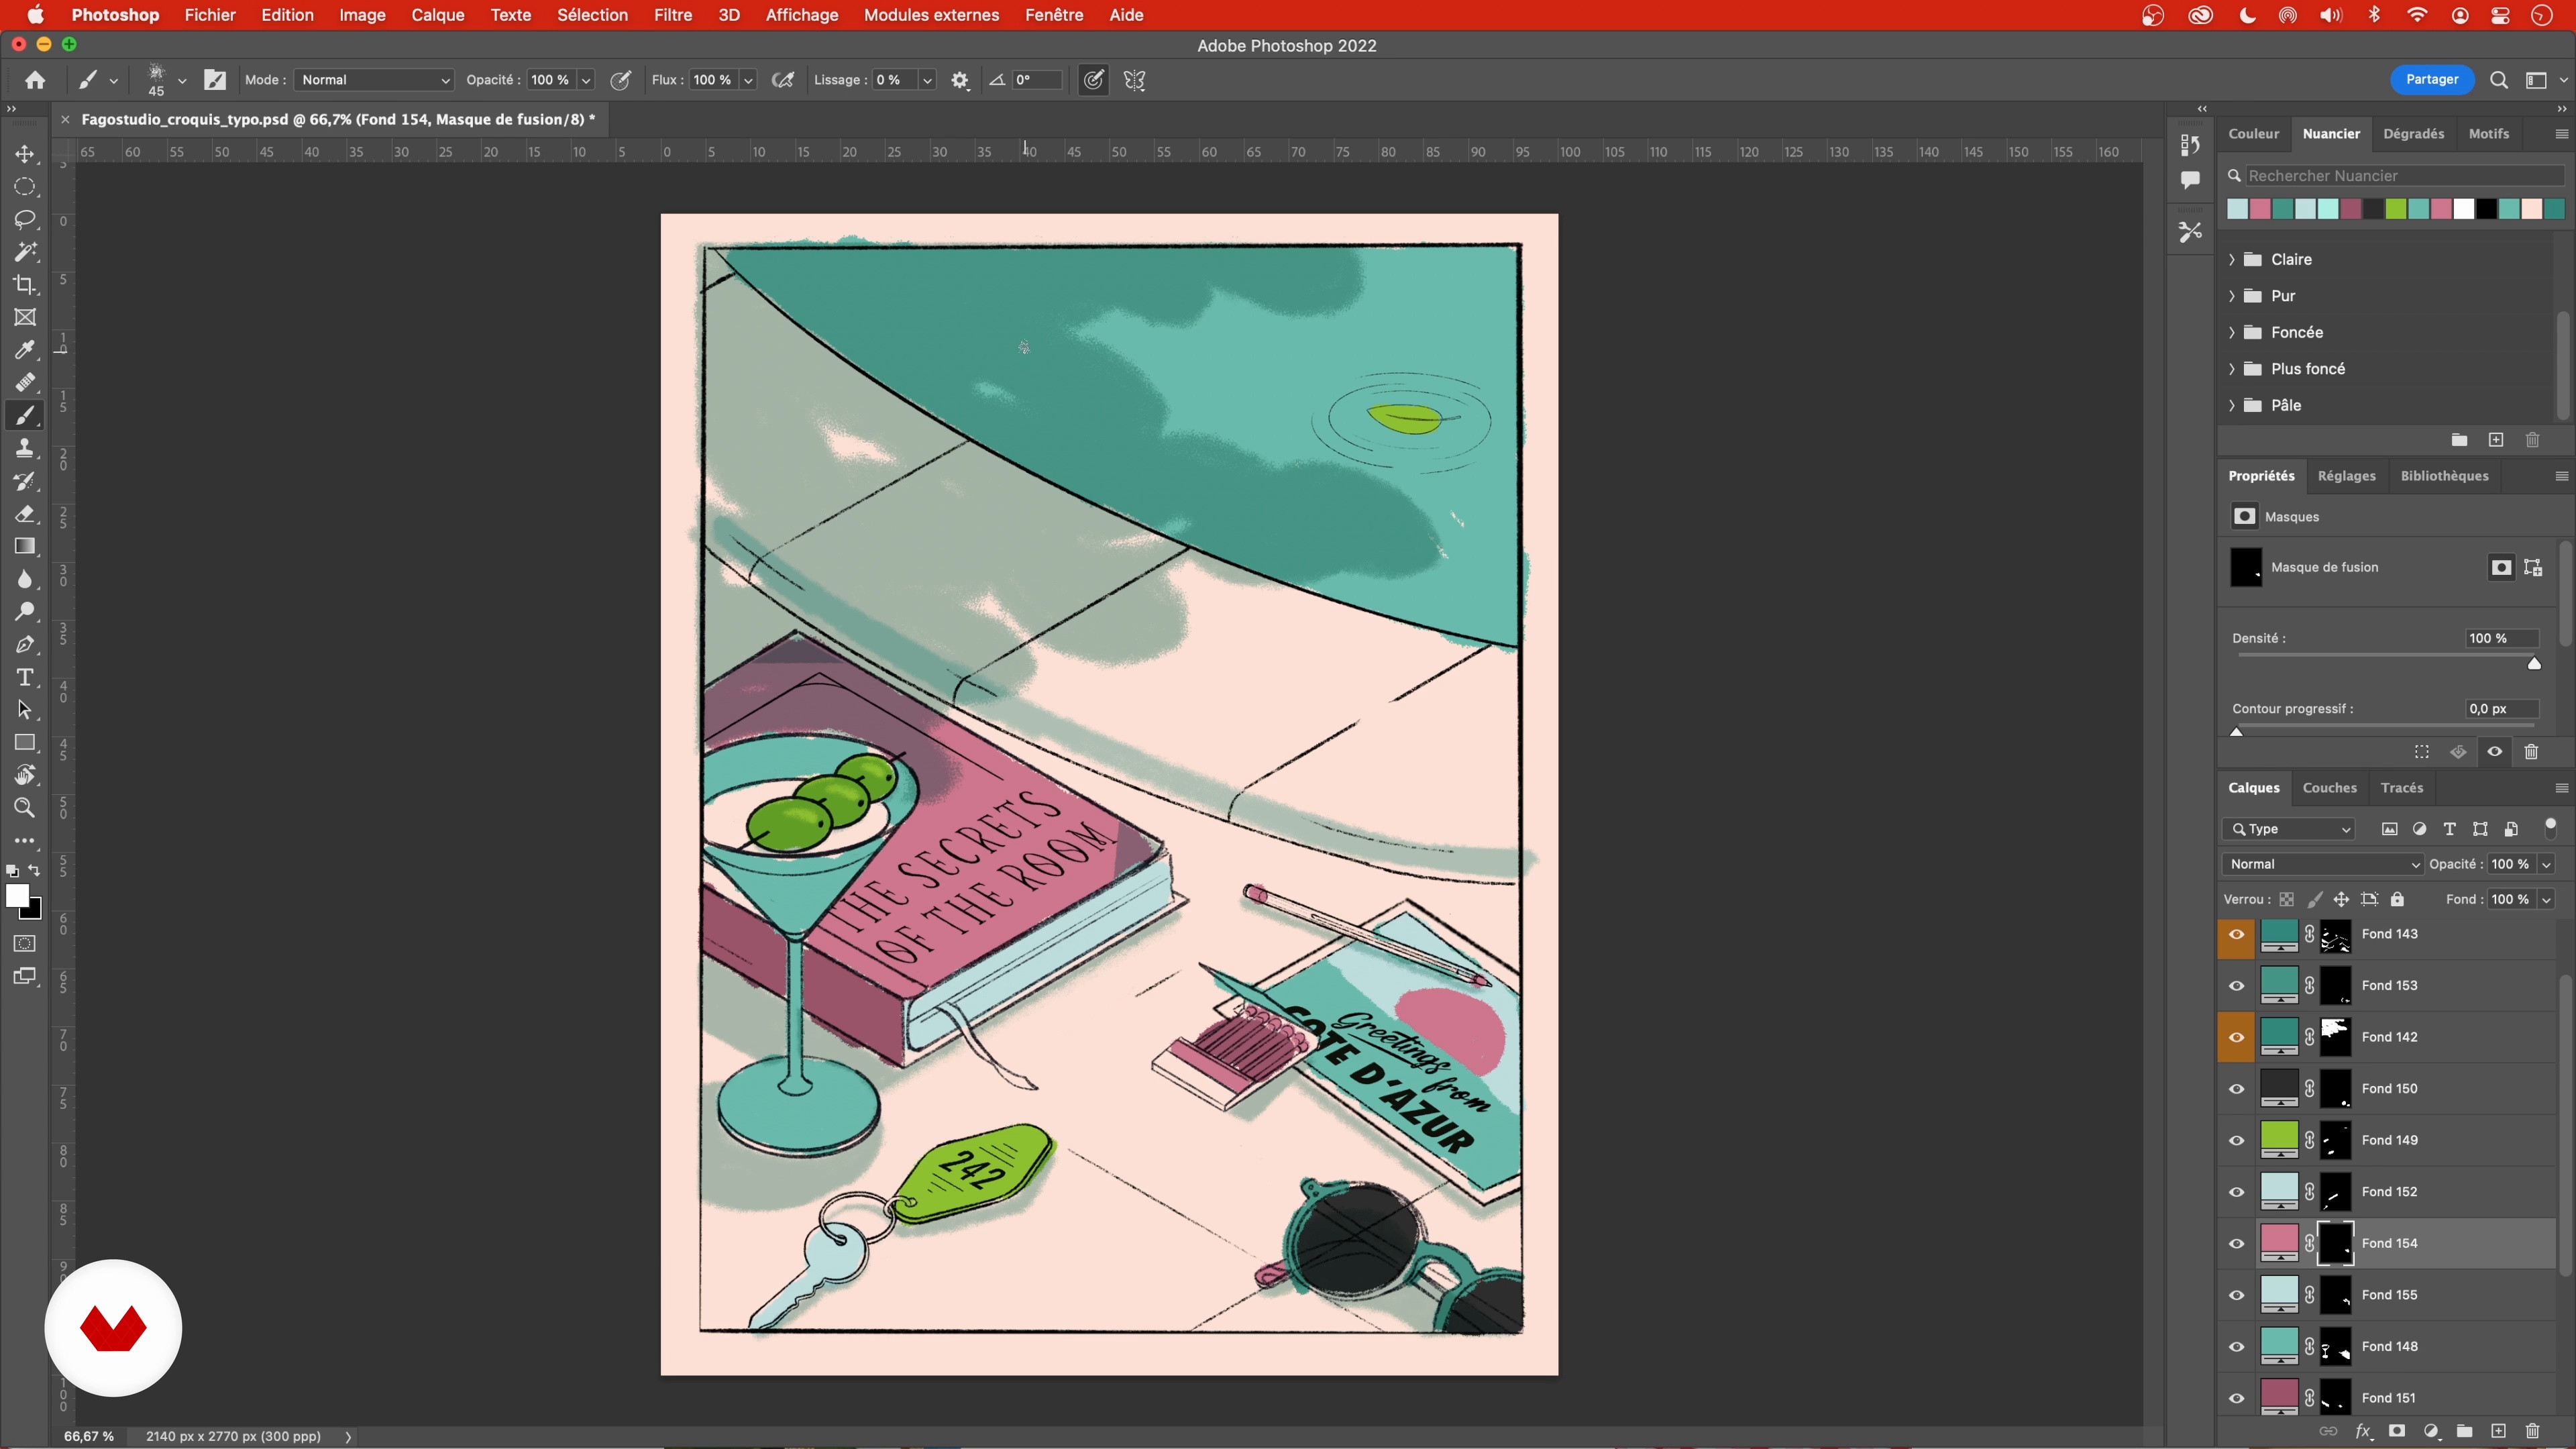Screen dimensions: 2576x1449
Task: Hide the Fond 153 layer
Action: tap(2237, 986)
